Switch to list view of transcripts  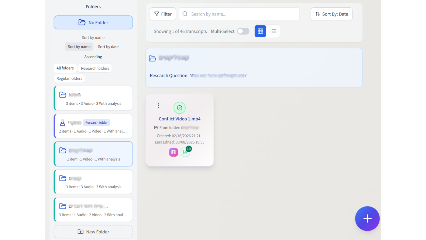273,31
